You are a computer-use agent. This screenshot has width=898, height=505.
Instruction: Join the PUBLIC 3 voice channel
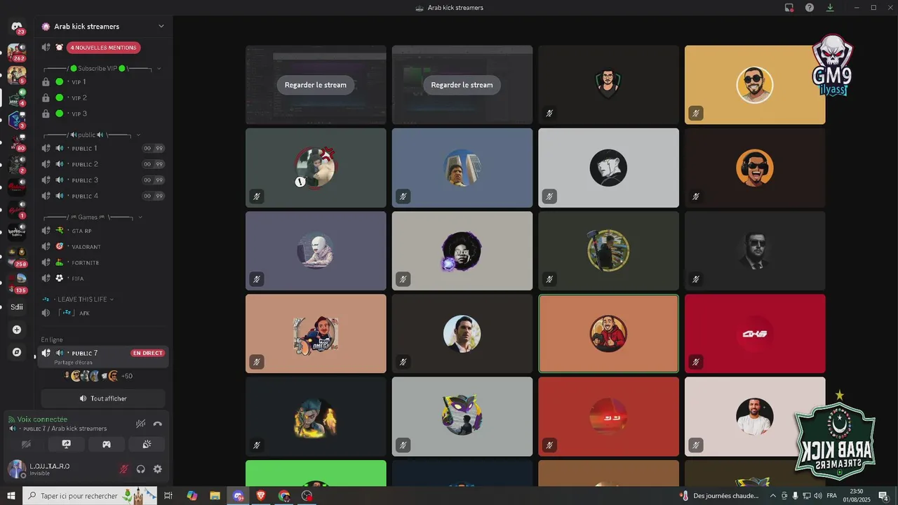(x=103, y=180)
